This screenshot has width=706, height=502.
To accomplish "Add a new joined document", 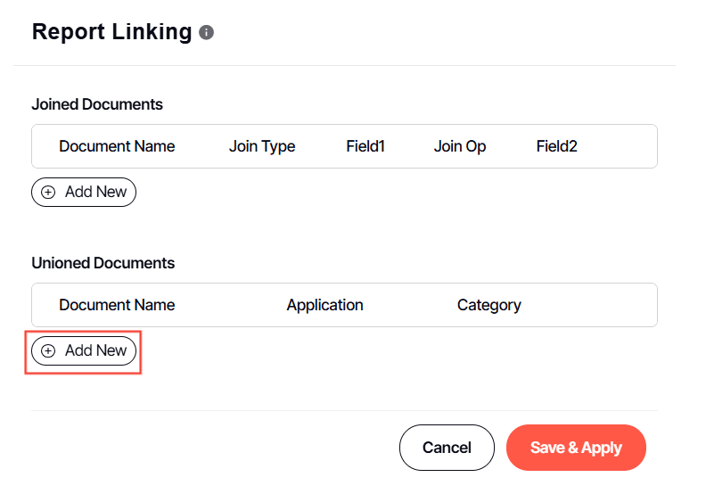I will (84, 192).
